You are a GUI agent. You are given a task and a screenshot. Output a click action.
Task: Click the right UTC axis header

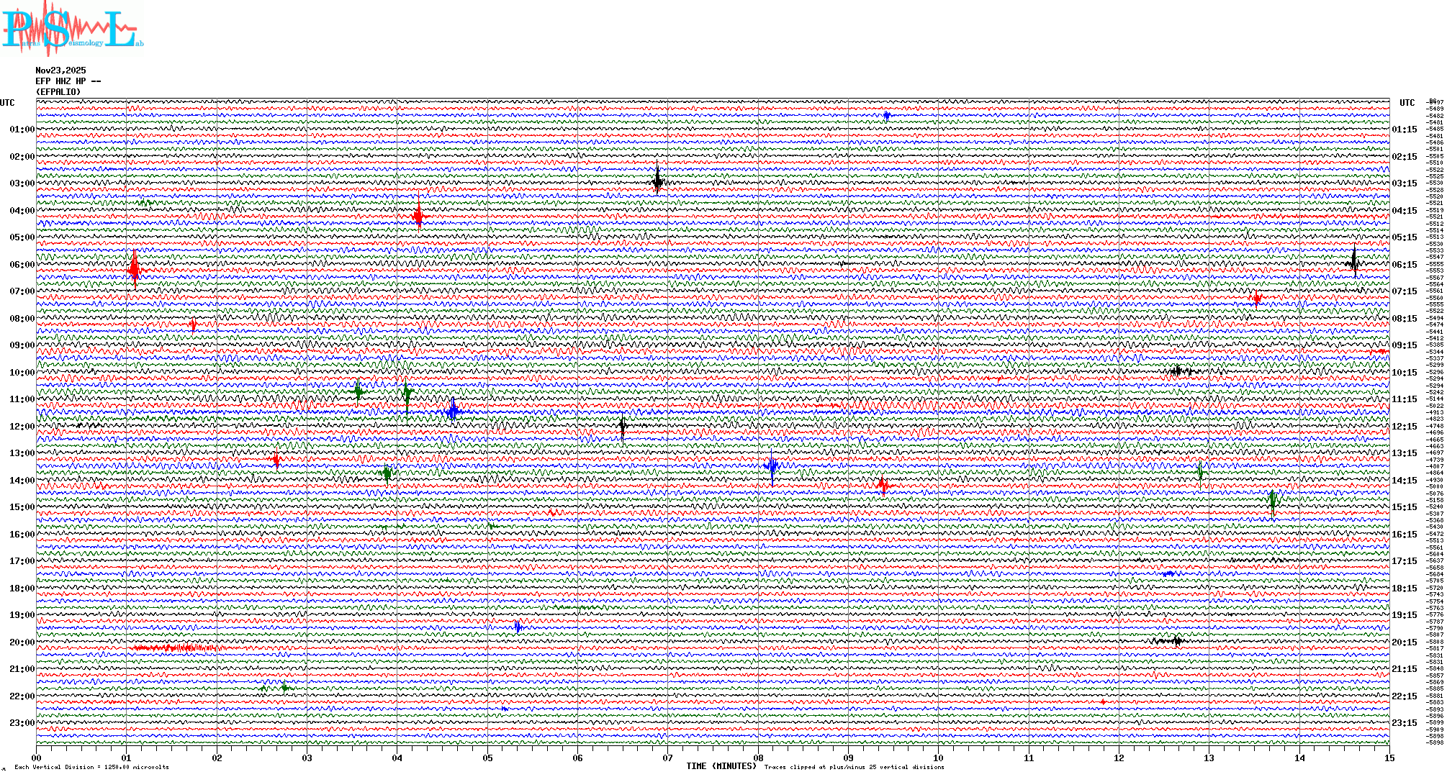pos(1407,103)
